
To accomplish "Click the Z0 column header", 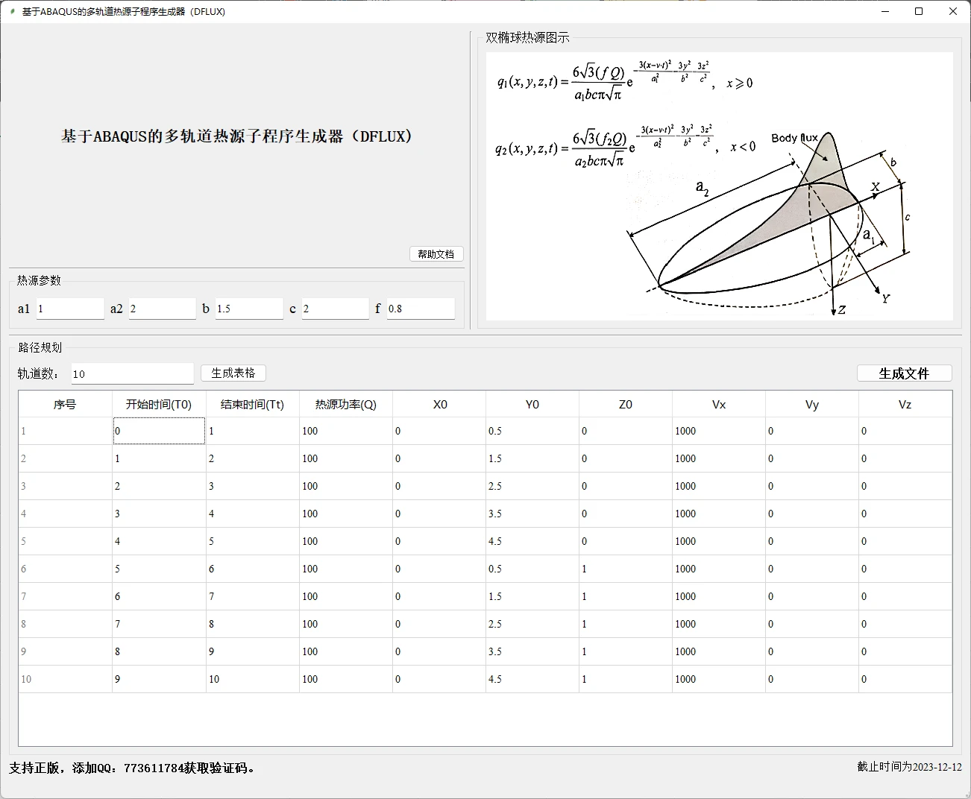I will click(x=626, y=404).
